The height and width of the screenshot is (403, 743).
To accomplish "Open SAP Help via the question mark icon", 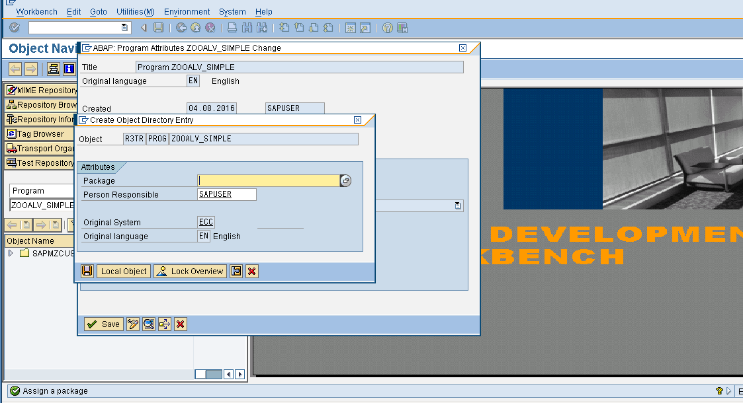I will [x=387, y=28].
